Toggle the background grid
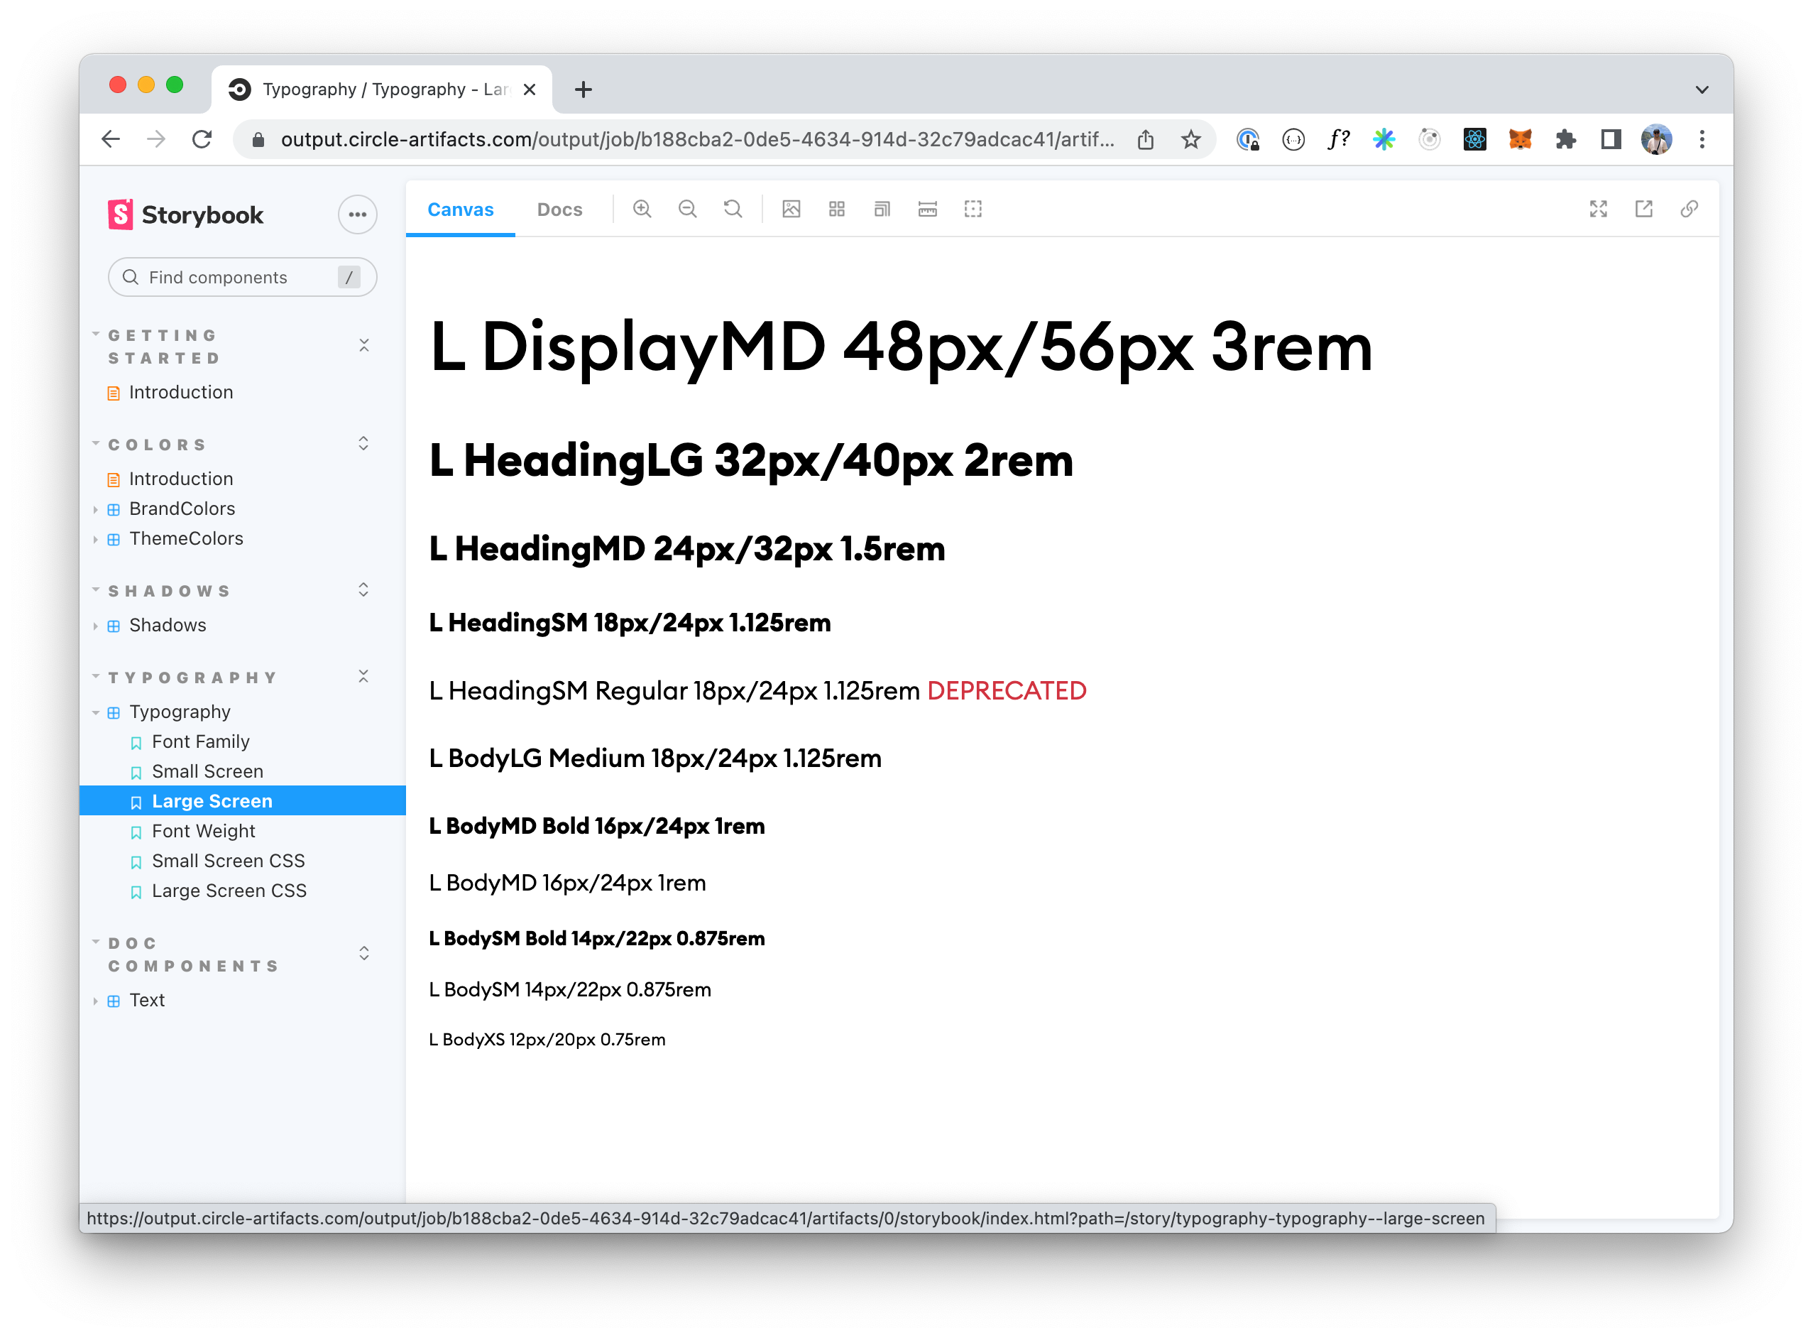1813x1338 pixels. 836,209
